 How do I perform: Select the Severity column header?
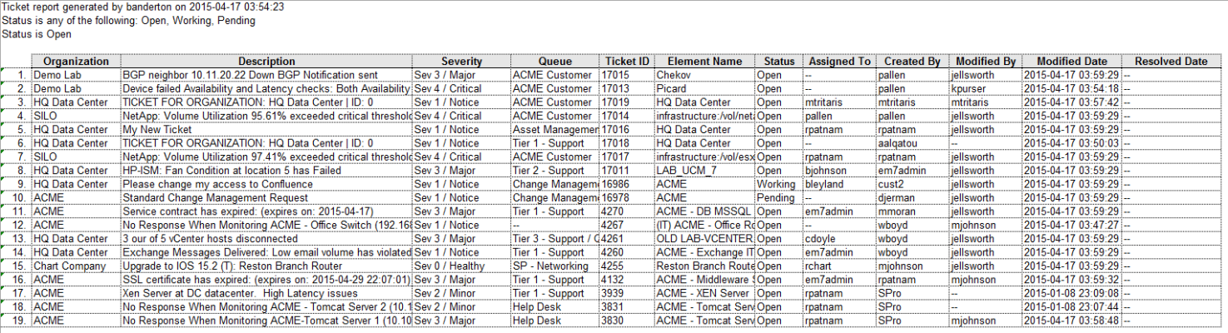click(x=461, y=62)
